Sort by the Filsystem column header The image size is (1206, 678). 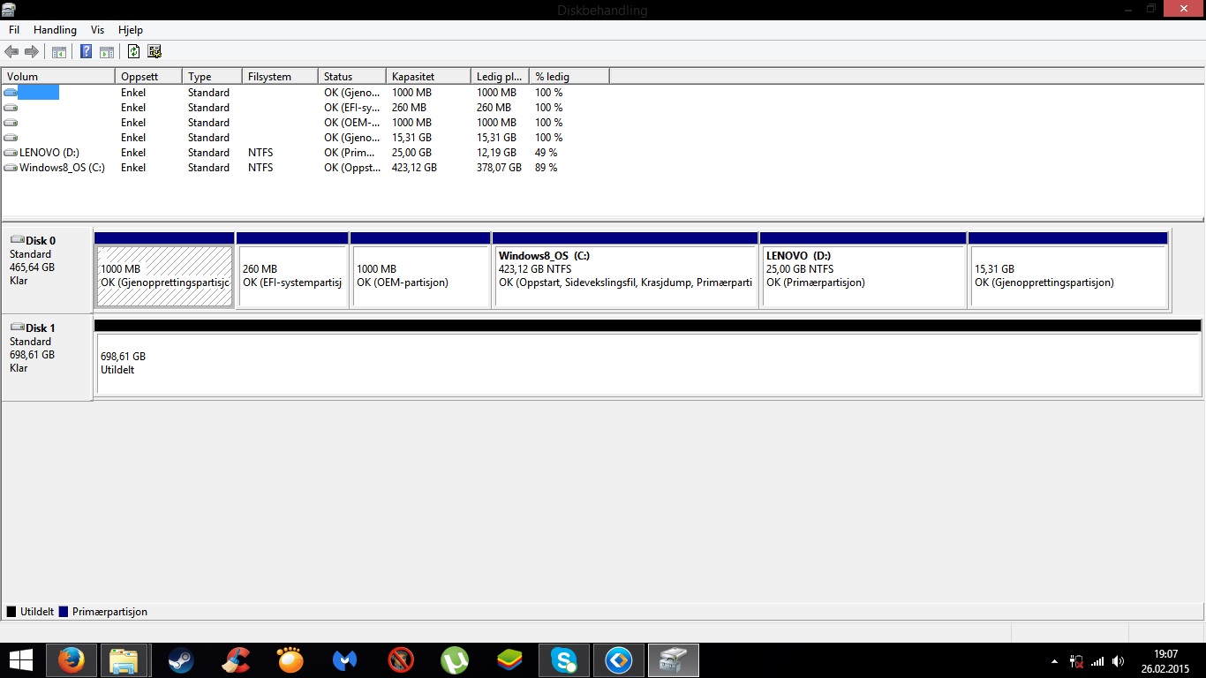(280, 77)
